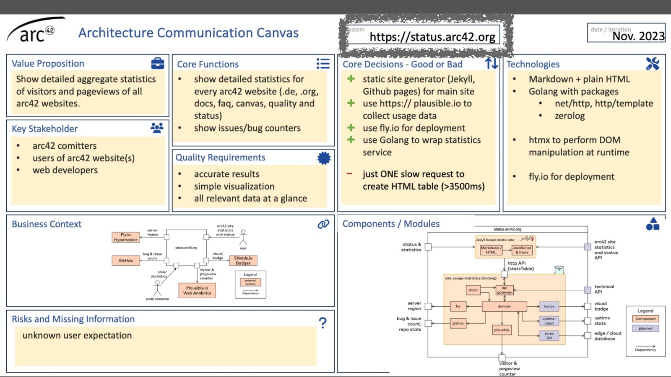
Task: Click the badge planned component box
Action: coord(549,306)
